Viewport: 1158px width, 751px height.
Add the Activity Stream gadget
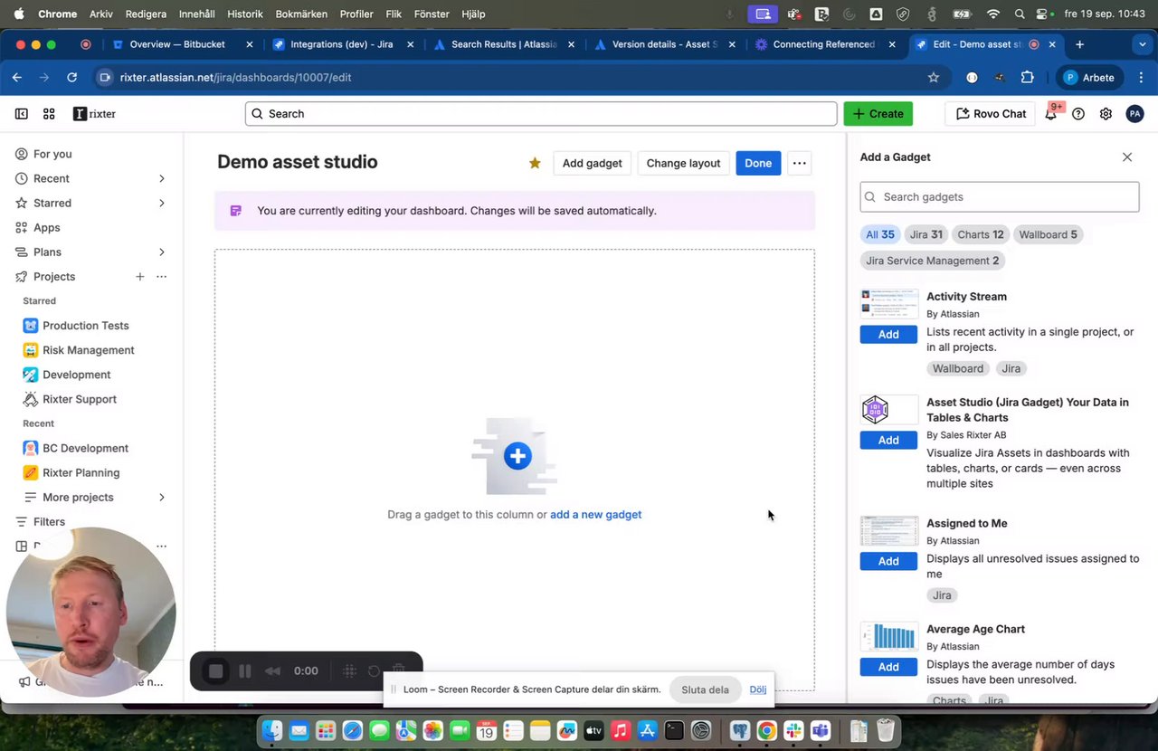pyautogui.click(x=888, y=335)
